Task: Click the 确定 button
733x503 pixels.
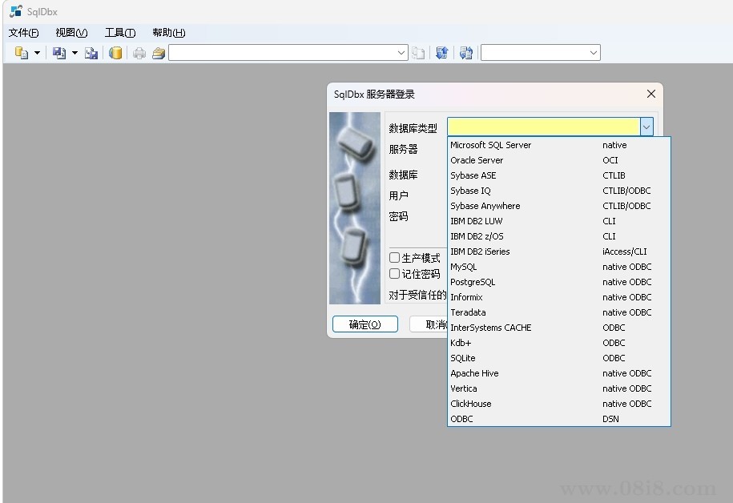Action: click(x=364, y=324)
